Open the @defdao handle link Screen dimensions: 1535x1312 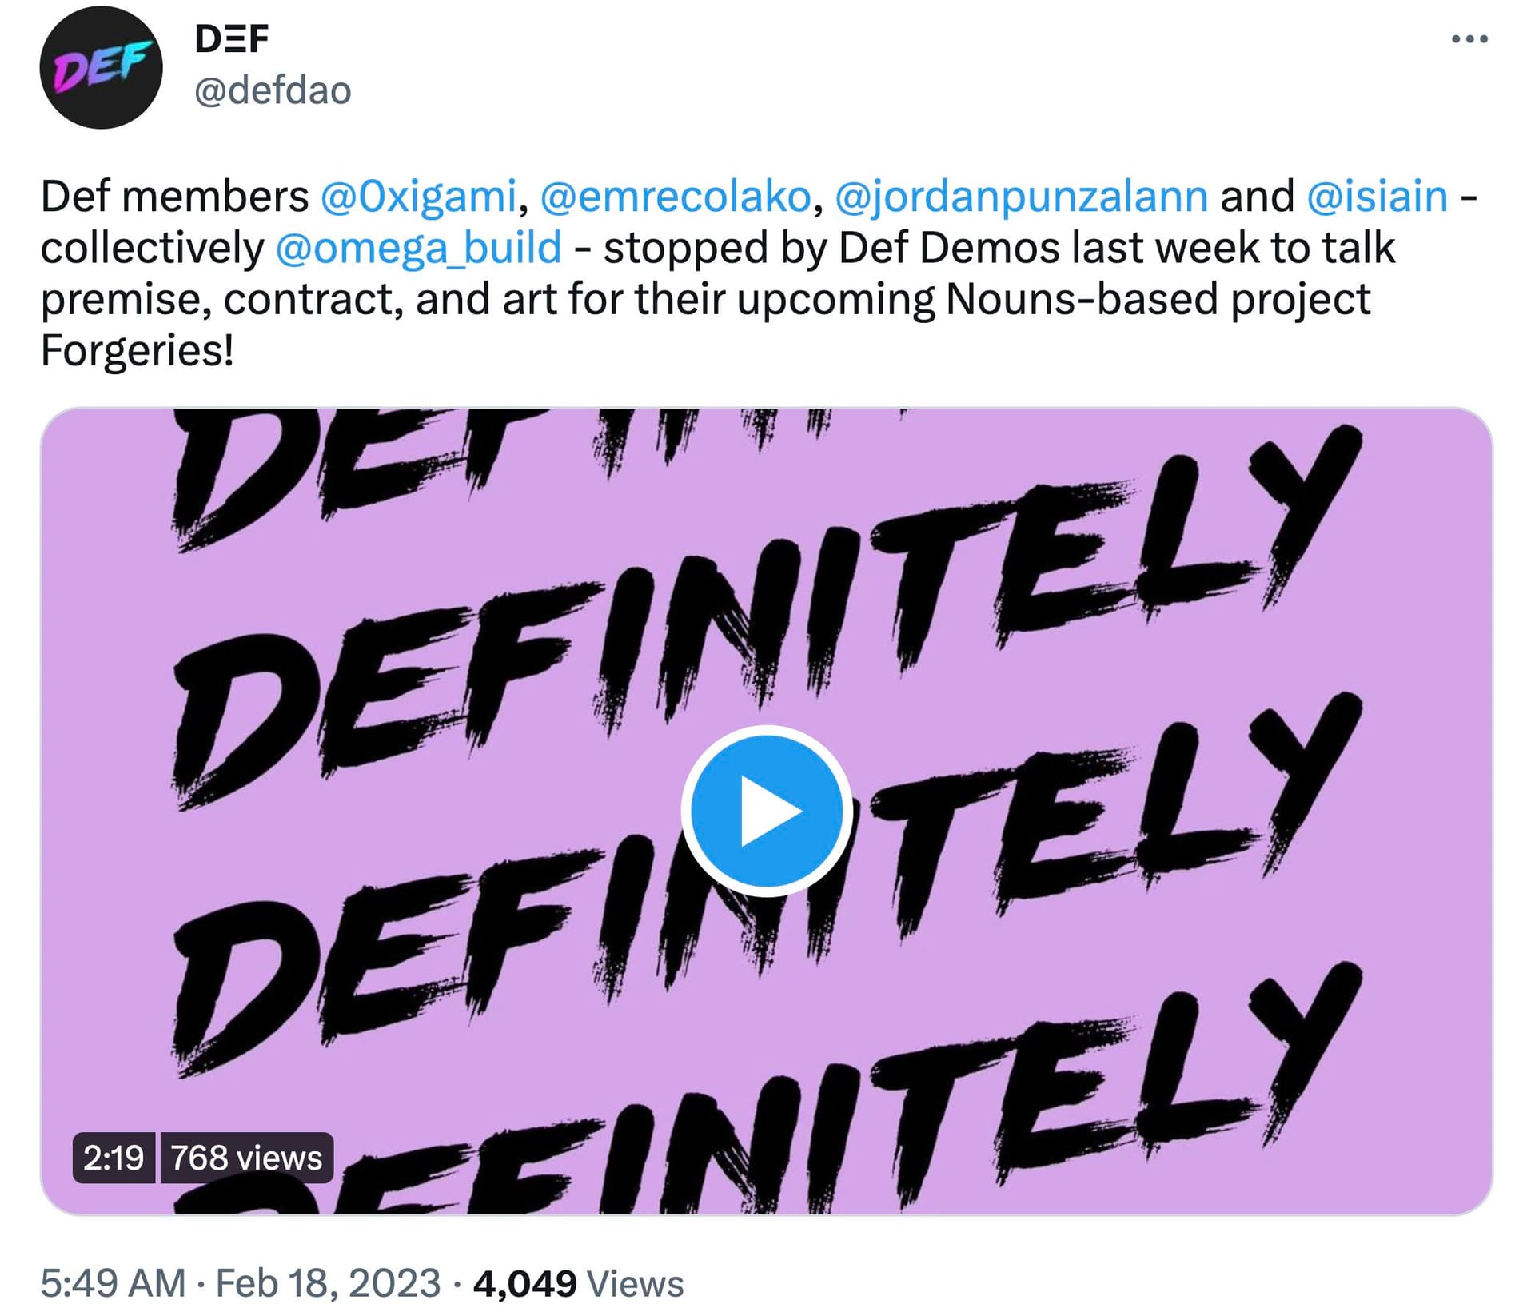(273, 91)
